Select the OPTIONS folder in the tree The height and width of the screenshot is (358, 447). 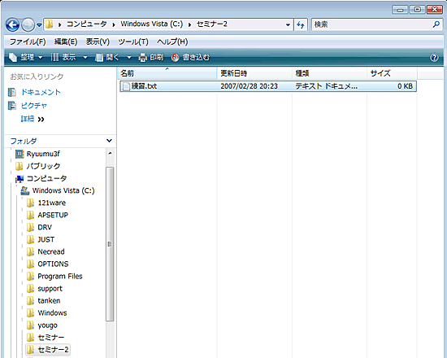(53, 264)
